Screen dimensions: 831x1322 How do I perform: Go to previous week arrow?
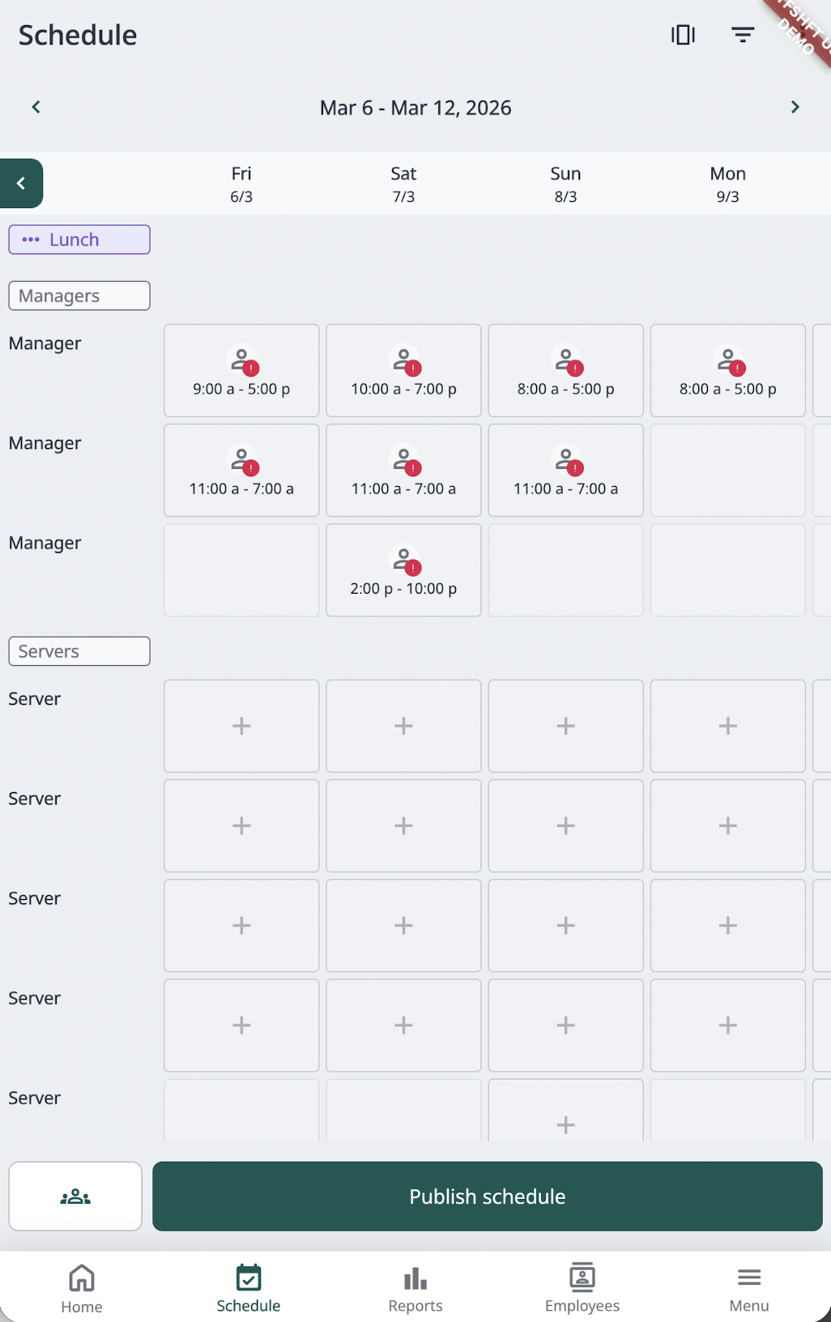click(36, 108)
